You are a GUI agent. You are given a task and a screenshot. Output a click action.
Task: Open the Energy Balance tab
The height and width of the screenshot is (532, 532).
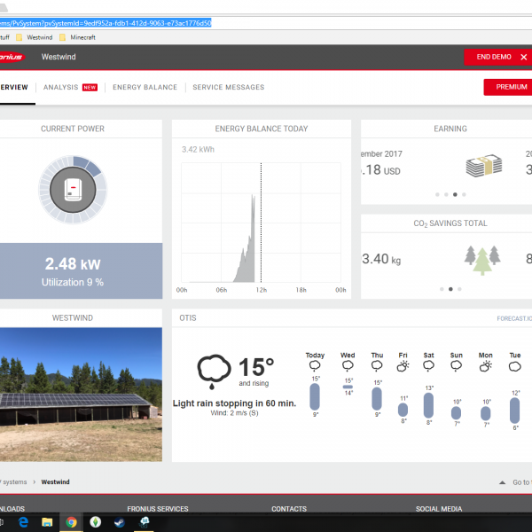pyautogui.click(x=145, y=87)
